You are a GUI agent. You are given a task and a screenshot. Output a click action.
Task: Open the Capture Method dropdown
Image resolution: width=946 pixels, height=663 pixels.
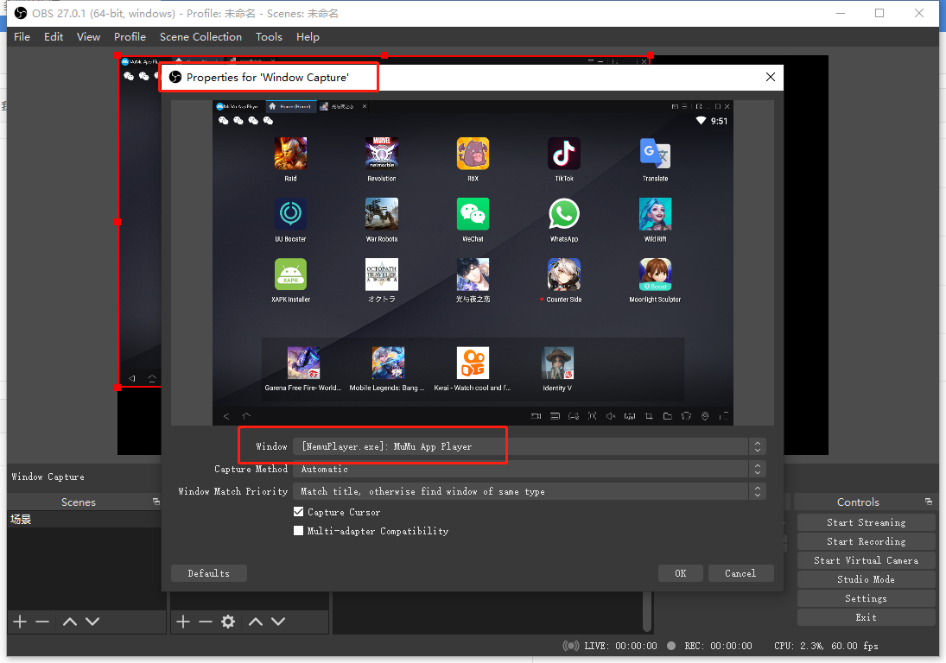(x=530, y=469)
